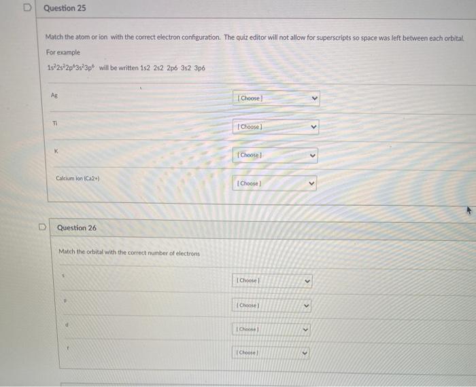
Task: Open the Ag configuration dropdown
Action: coord(276,98)
